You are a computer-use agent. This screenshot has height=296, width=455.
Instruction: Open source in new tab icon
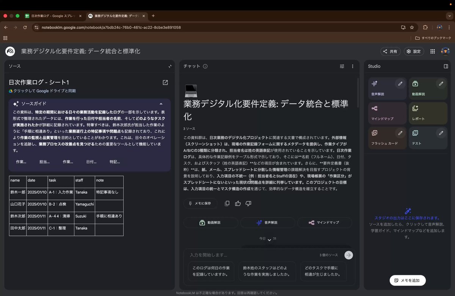click(165, 83)
